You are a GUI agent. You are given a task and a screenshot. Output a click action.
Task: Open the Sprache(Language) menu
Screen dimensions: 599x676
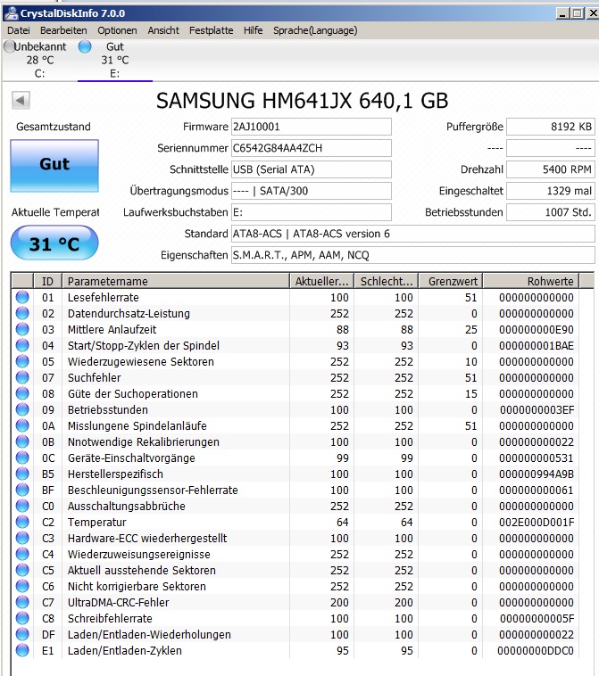(315, 30)
